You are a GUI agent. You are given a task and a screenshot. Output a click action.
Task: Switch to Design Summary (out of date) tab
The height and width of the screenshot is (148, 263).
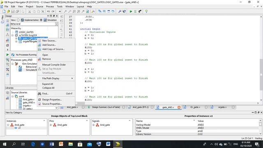(x=106, y=107)
